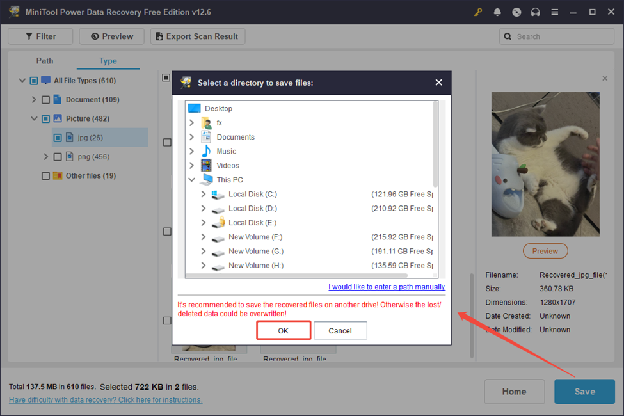Switch to the Path tab
The image size is (624, 416).
tap(45, 61)
